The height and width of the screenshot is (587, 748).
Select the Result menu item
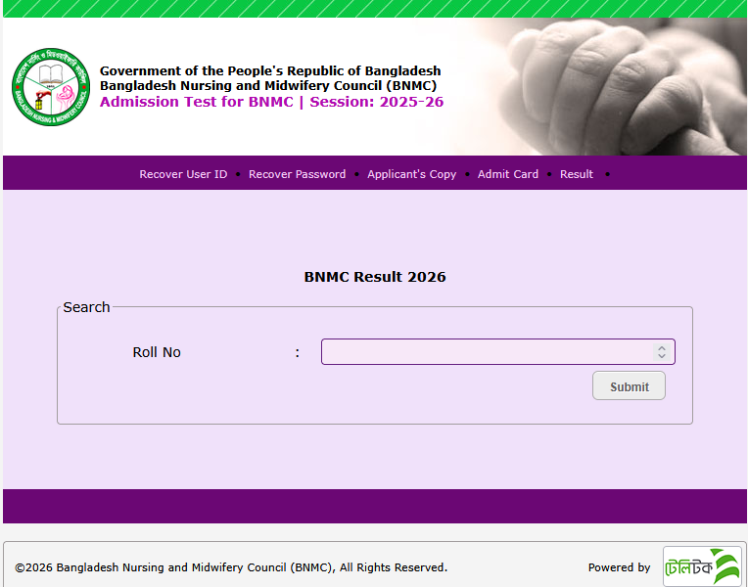pos(576,174)
